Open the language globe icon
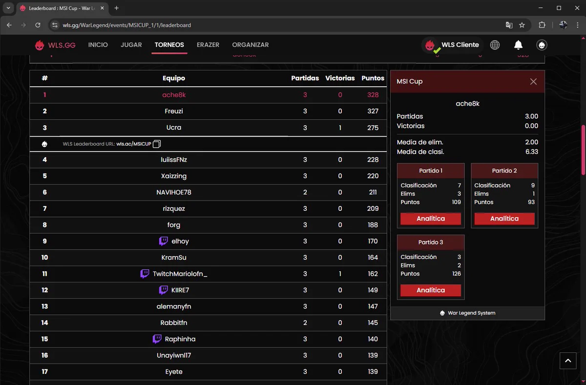The image size is (586, 385). [495, 45]
